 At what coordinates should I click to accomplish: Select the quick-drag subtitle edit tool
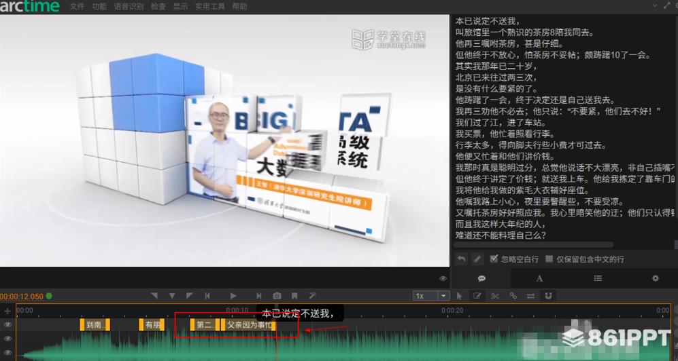pyautogui.click(x=477, y=296)
